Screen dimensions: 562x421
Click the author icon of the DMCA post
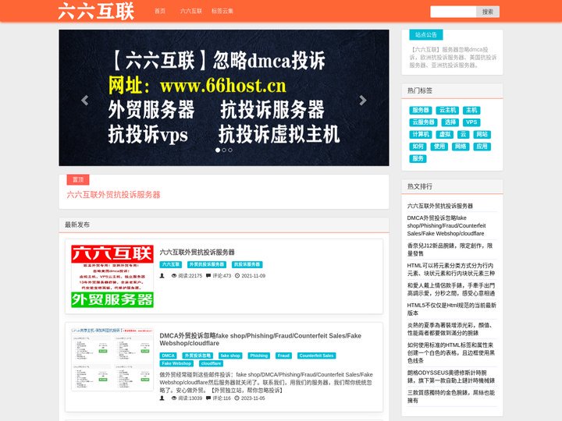162,398
